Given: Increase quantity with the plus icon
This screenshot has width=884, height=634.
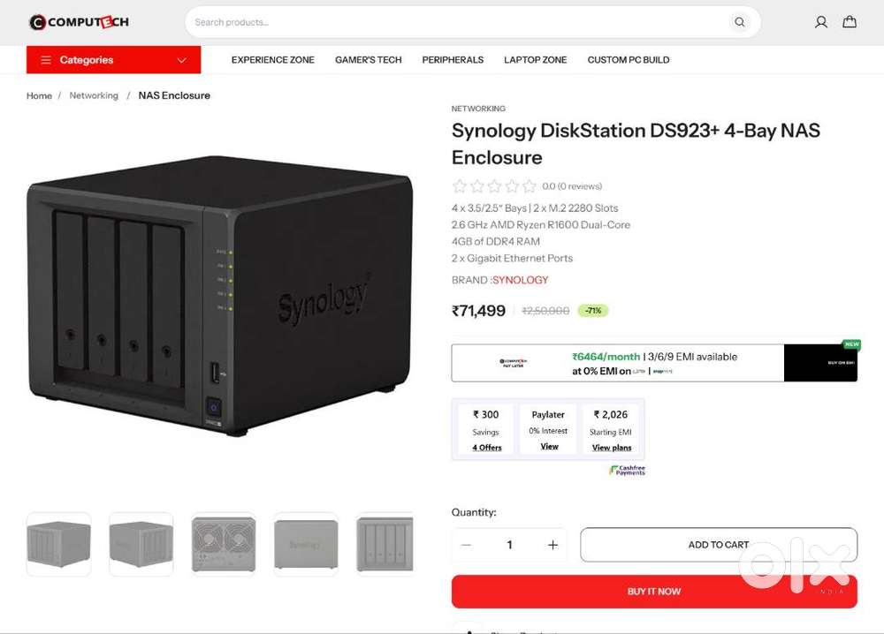Looking at the screenshot, I should click(552, 545).
